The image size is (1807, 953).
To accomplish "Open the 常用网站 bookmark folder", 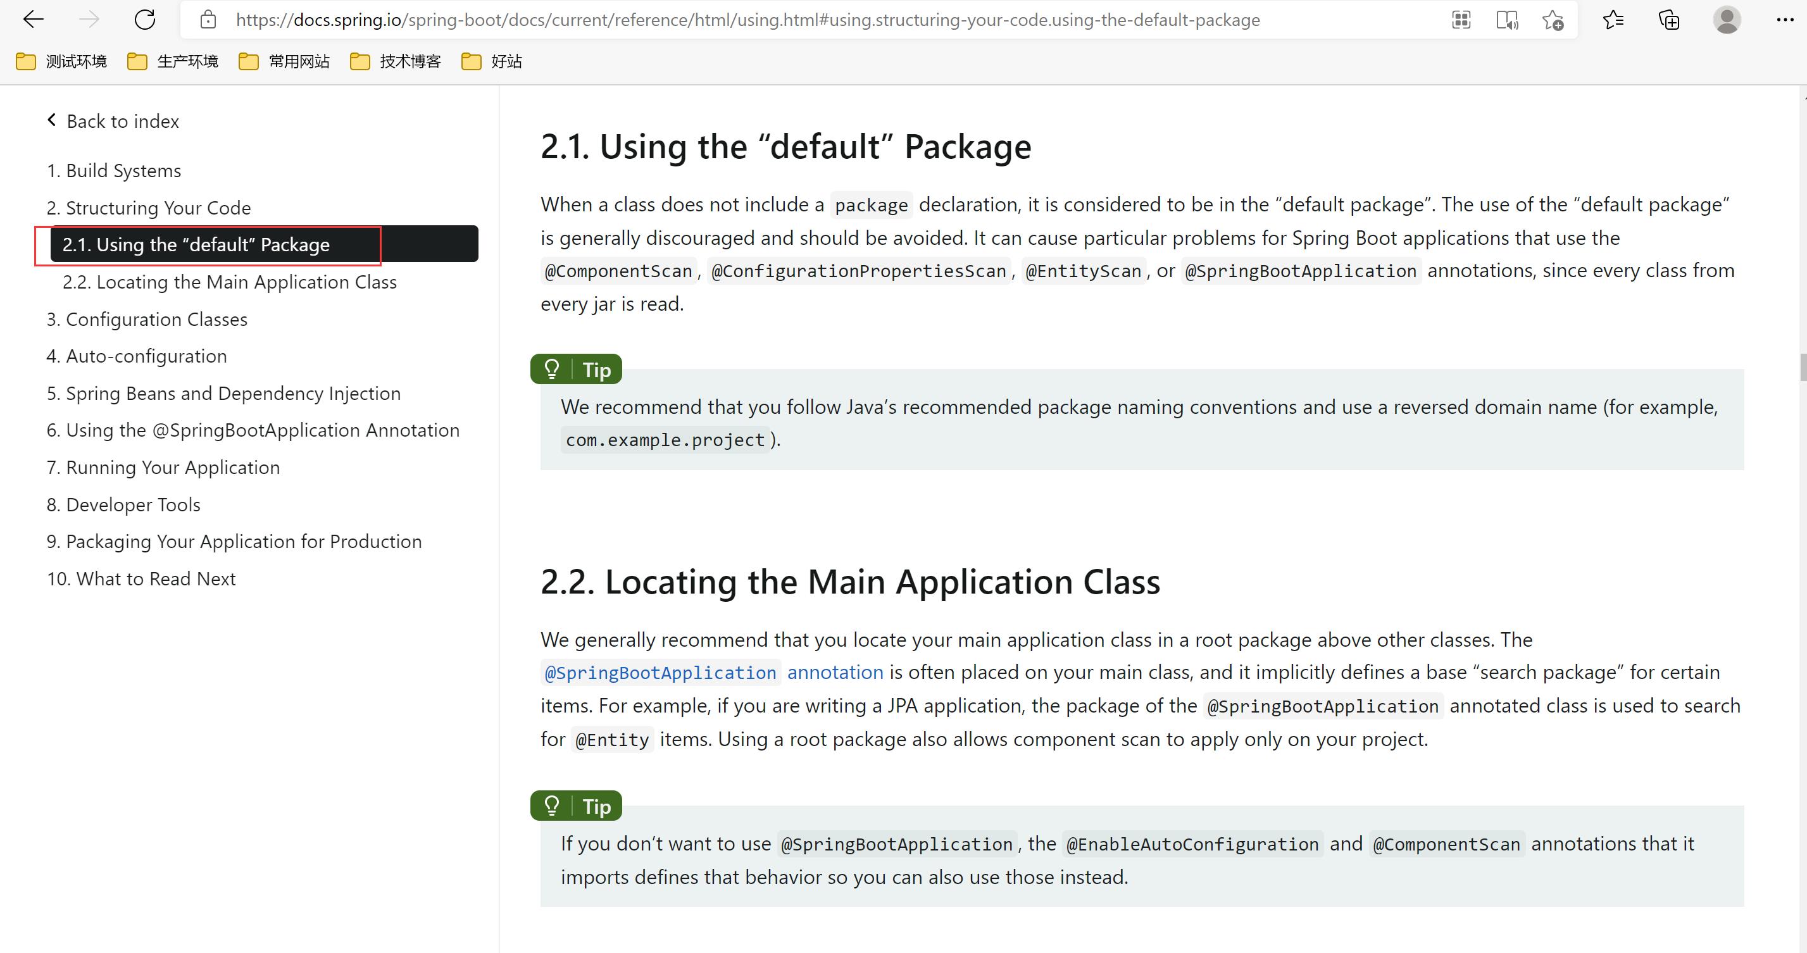I will point(284,62).
